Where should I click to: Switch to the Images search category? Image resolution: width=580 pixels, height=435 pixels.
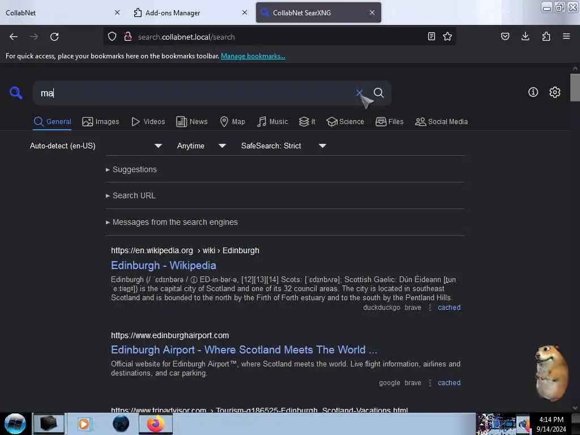tap(101, 122)
